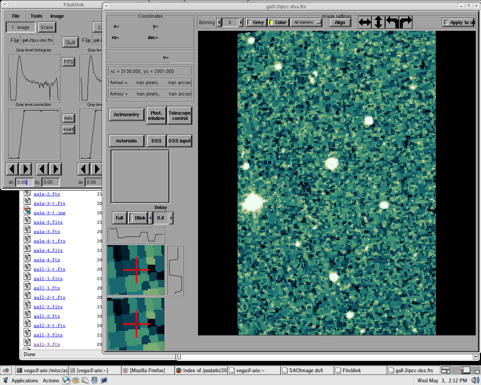Open the gala-3-t.jpg link
This screenshot has width=481, height=385.
(50, 213)
